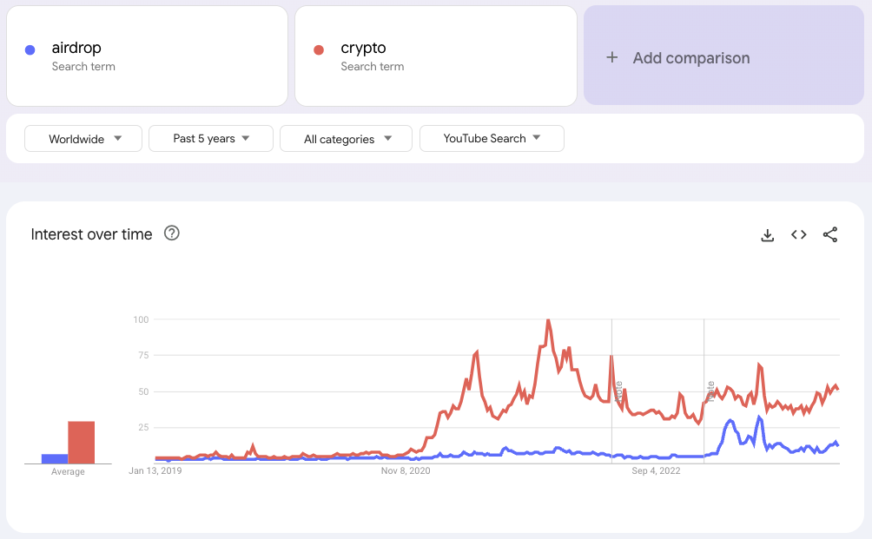Click the Interest over time heading
872x539 pixels.
91,234
